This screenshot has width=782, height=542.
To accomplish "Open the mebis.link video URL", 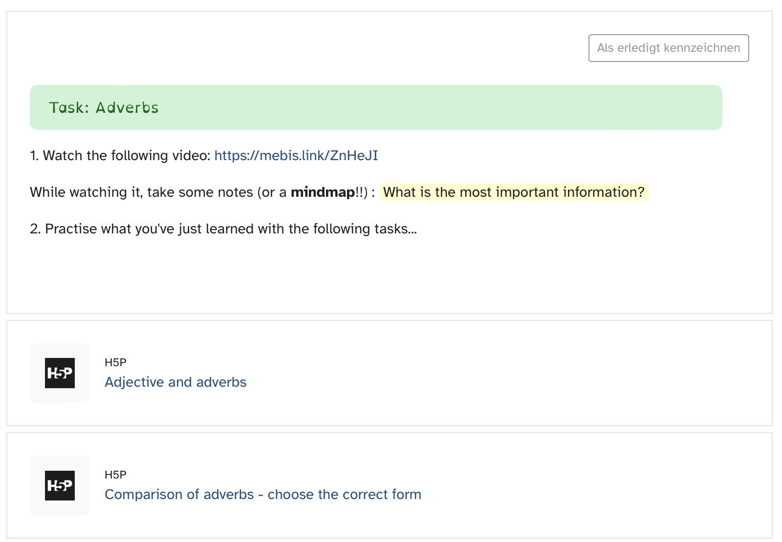I will point(296,155).
